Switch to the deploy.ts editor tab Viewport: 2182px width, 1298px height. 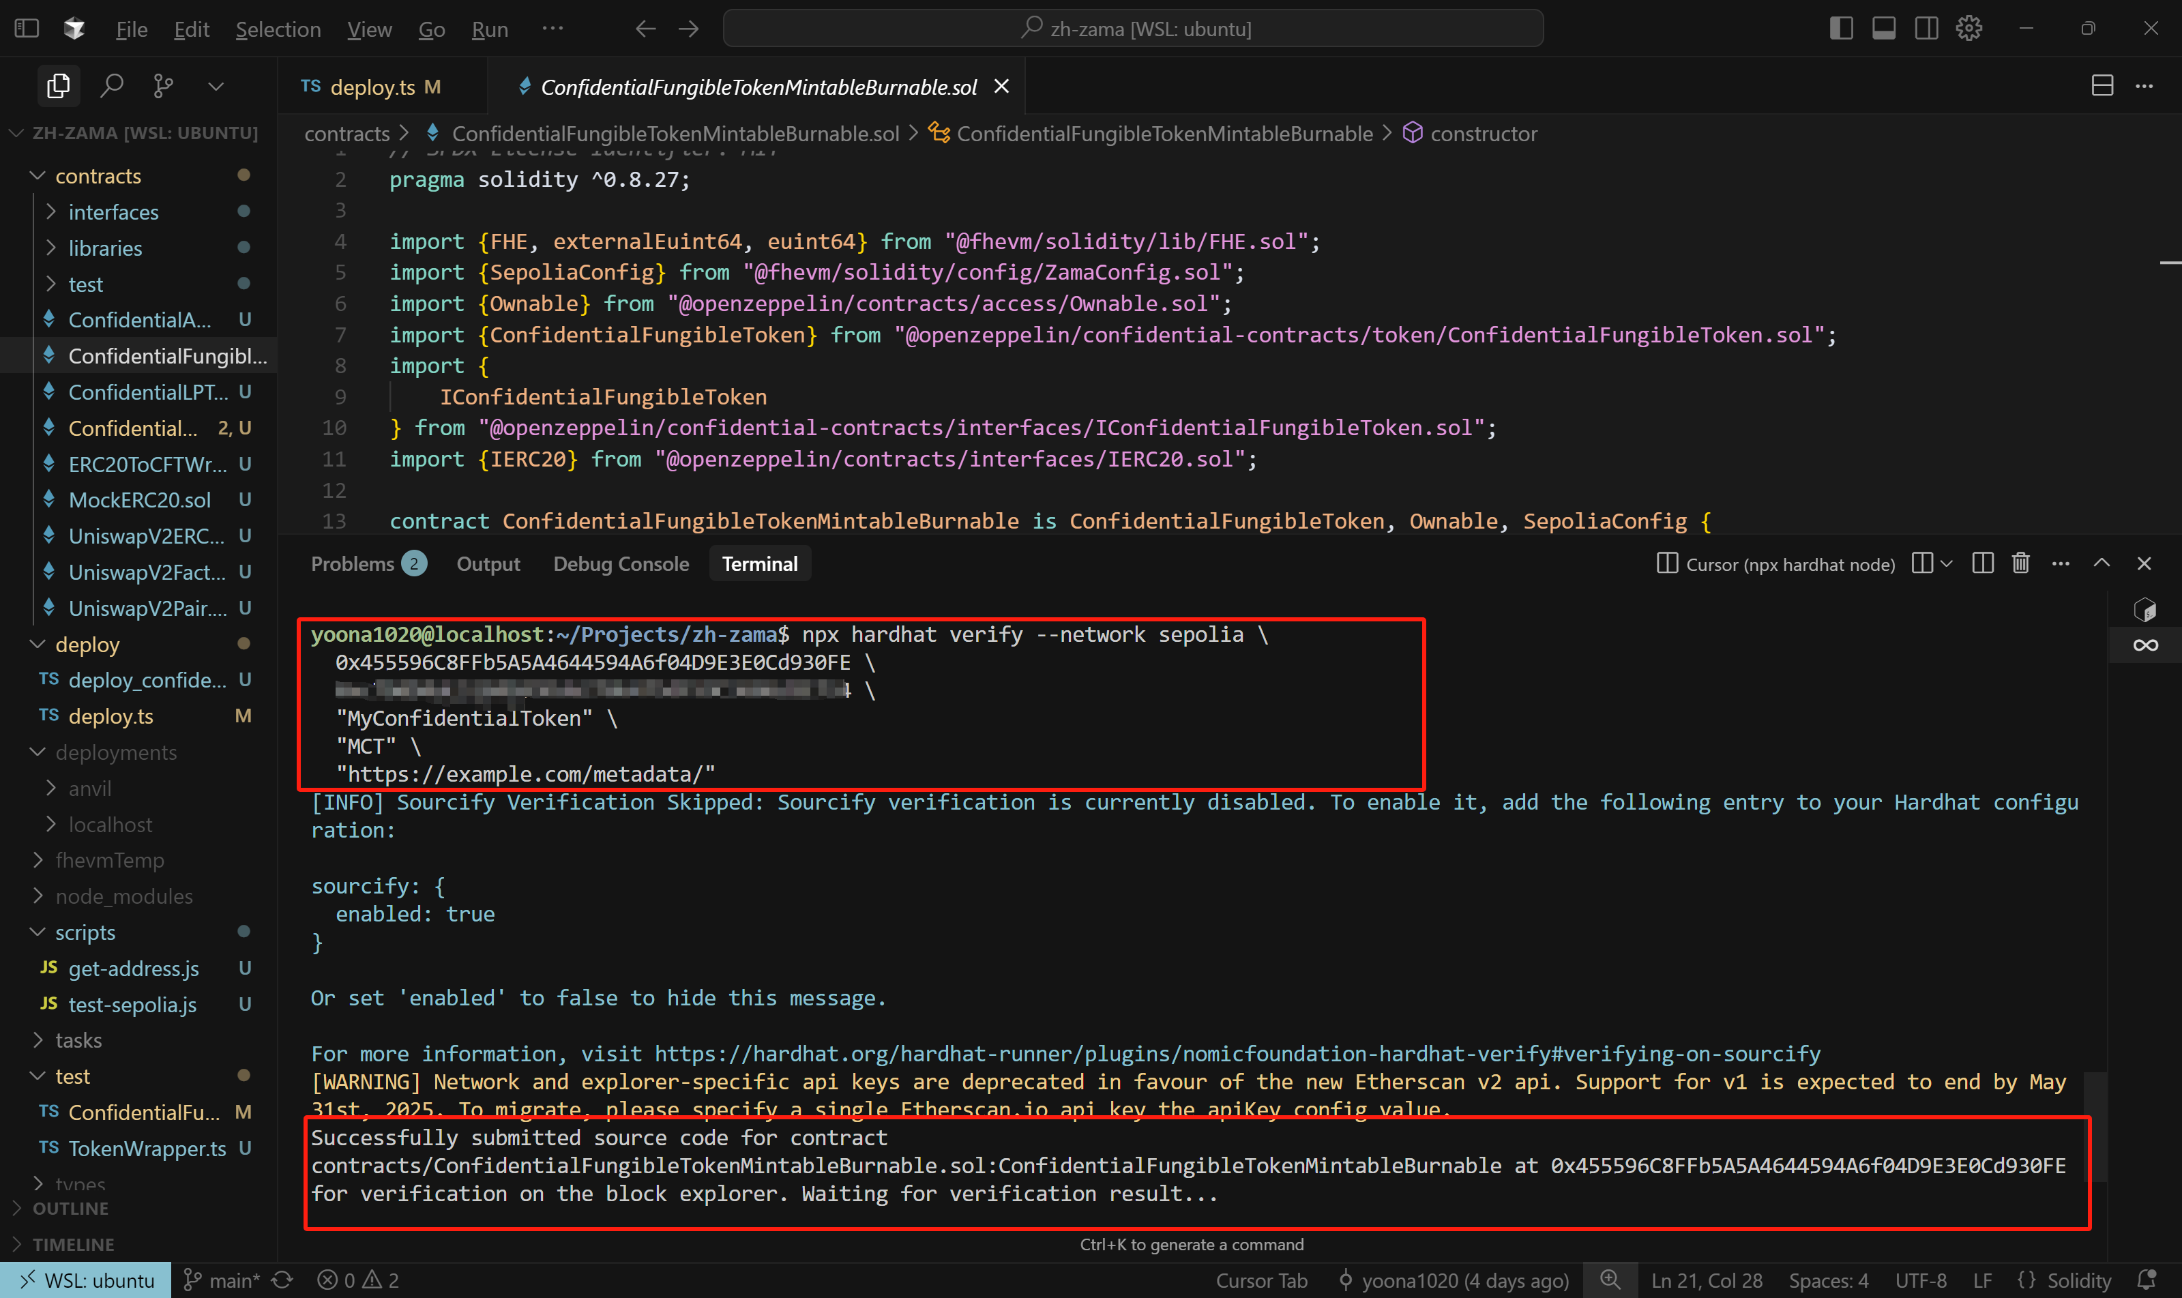point(383,87)
